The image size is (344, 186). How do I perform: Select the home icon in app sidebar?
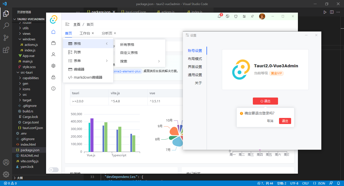click(x=53, y=32)
